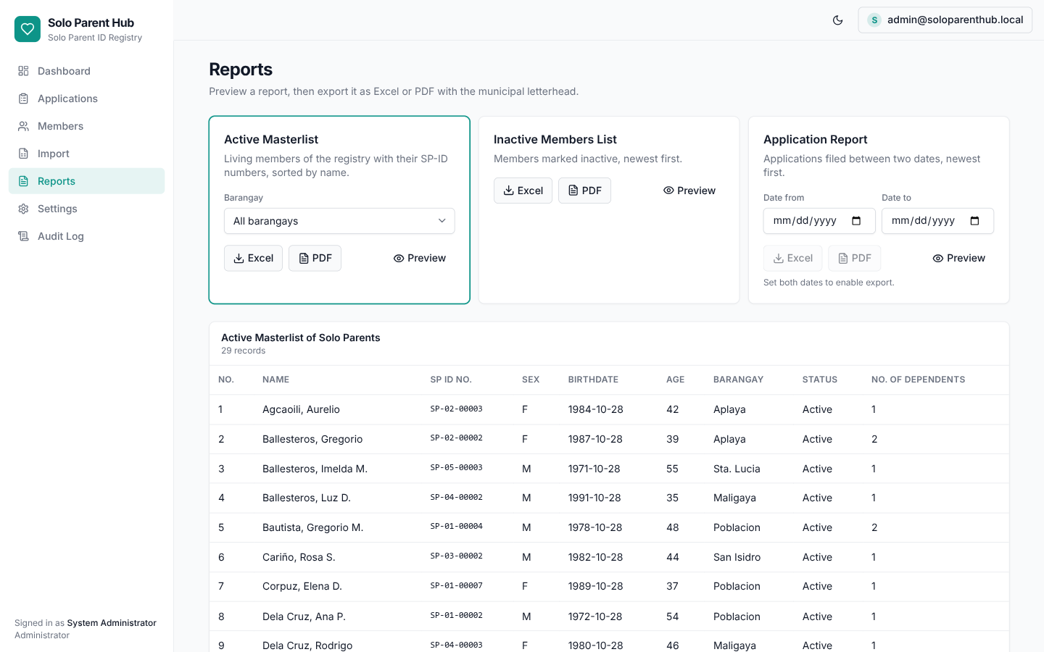The width and height of the screenshot is (1044, 652).
Task: Preview the Inactive Members List report
Action: 689,191
